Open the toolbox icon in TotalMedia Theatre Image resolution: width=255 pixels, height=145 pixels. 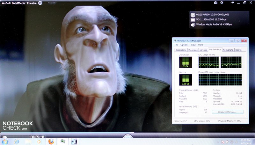point(216,3)
